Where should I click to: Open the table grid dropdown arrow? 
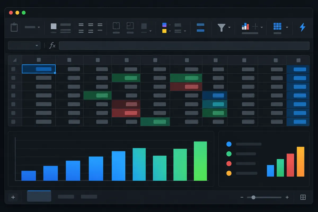pyautogui.click(x=287, y=27)
